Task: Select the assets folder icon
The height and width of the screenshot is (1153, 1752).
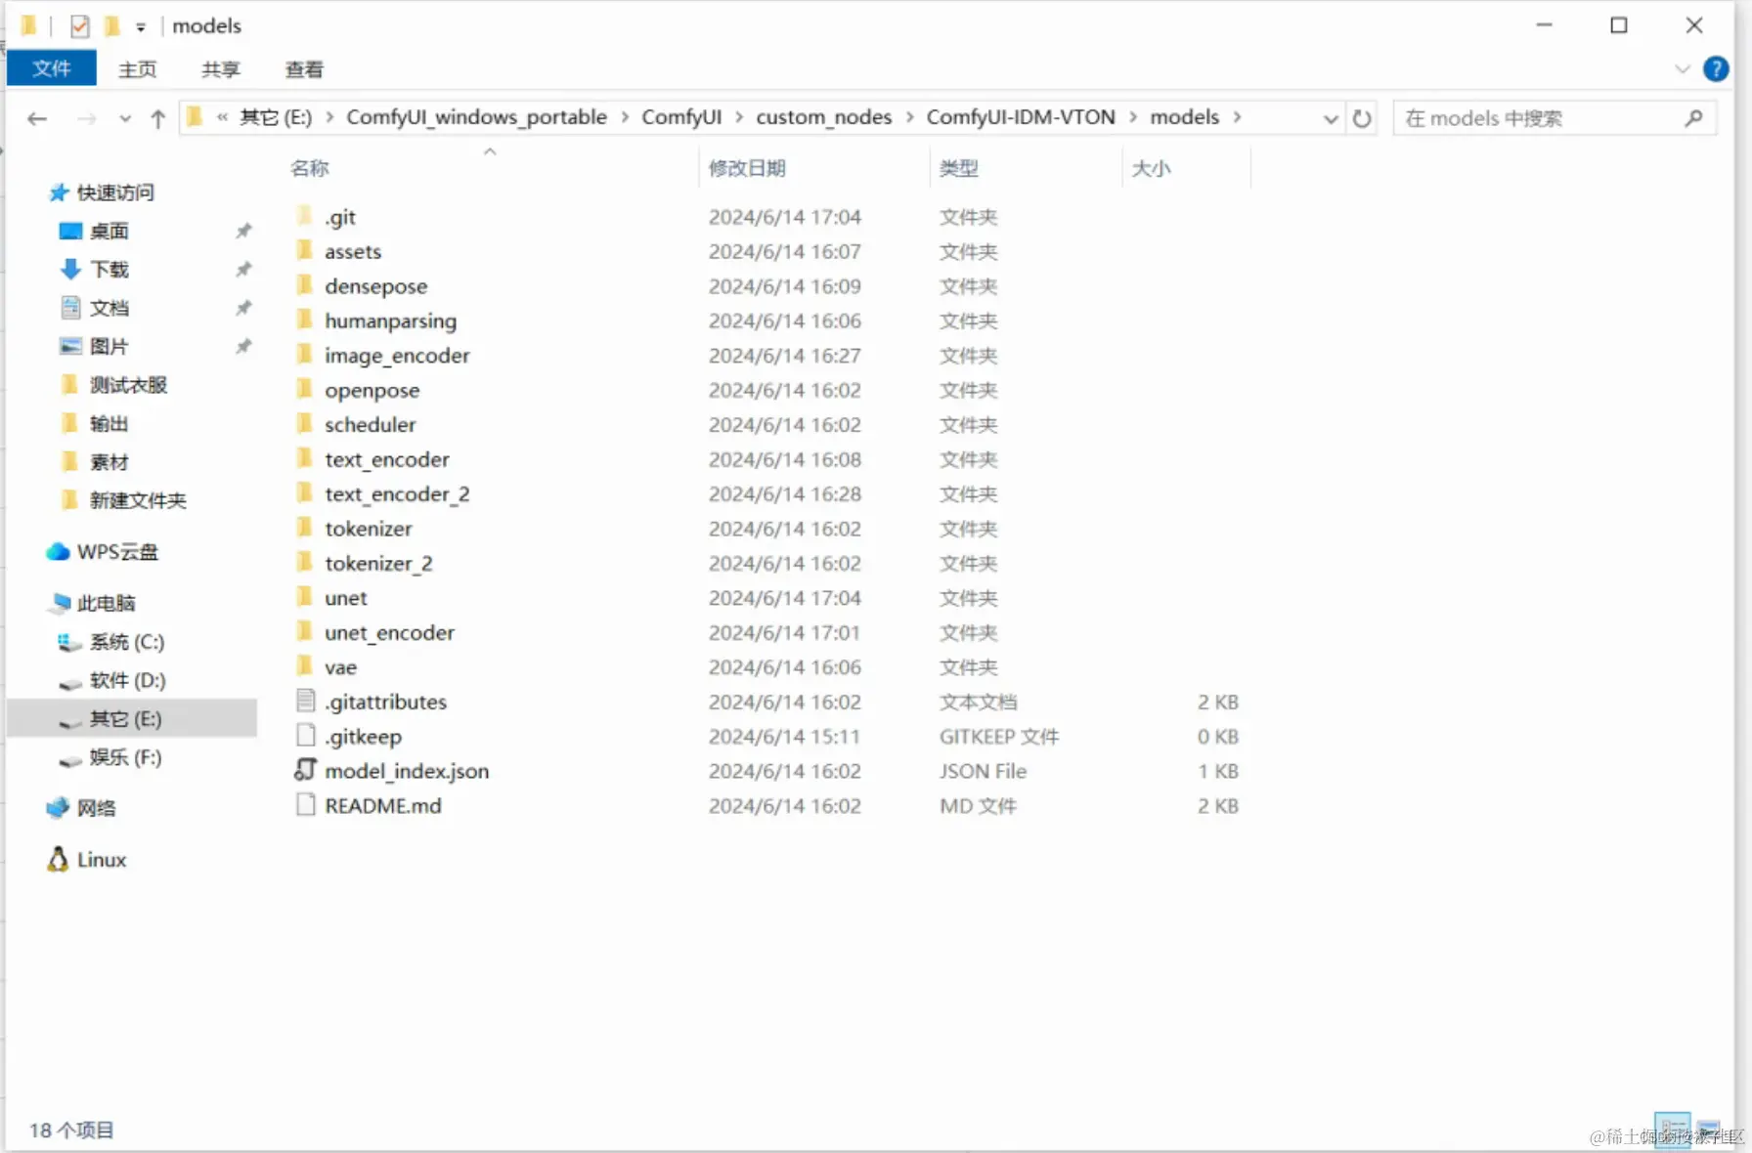Action: pyautogui.click(x=305, y=251)
